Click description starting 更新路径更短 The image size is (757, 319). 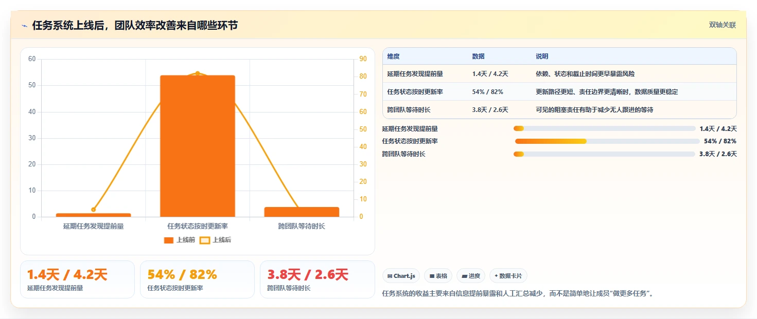(607, 92)
